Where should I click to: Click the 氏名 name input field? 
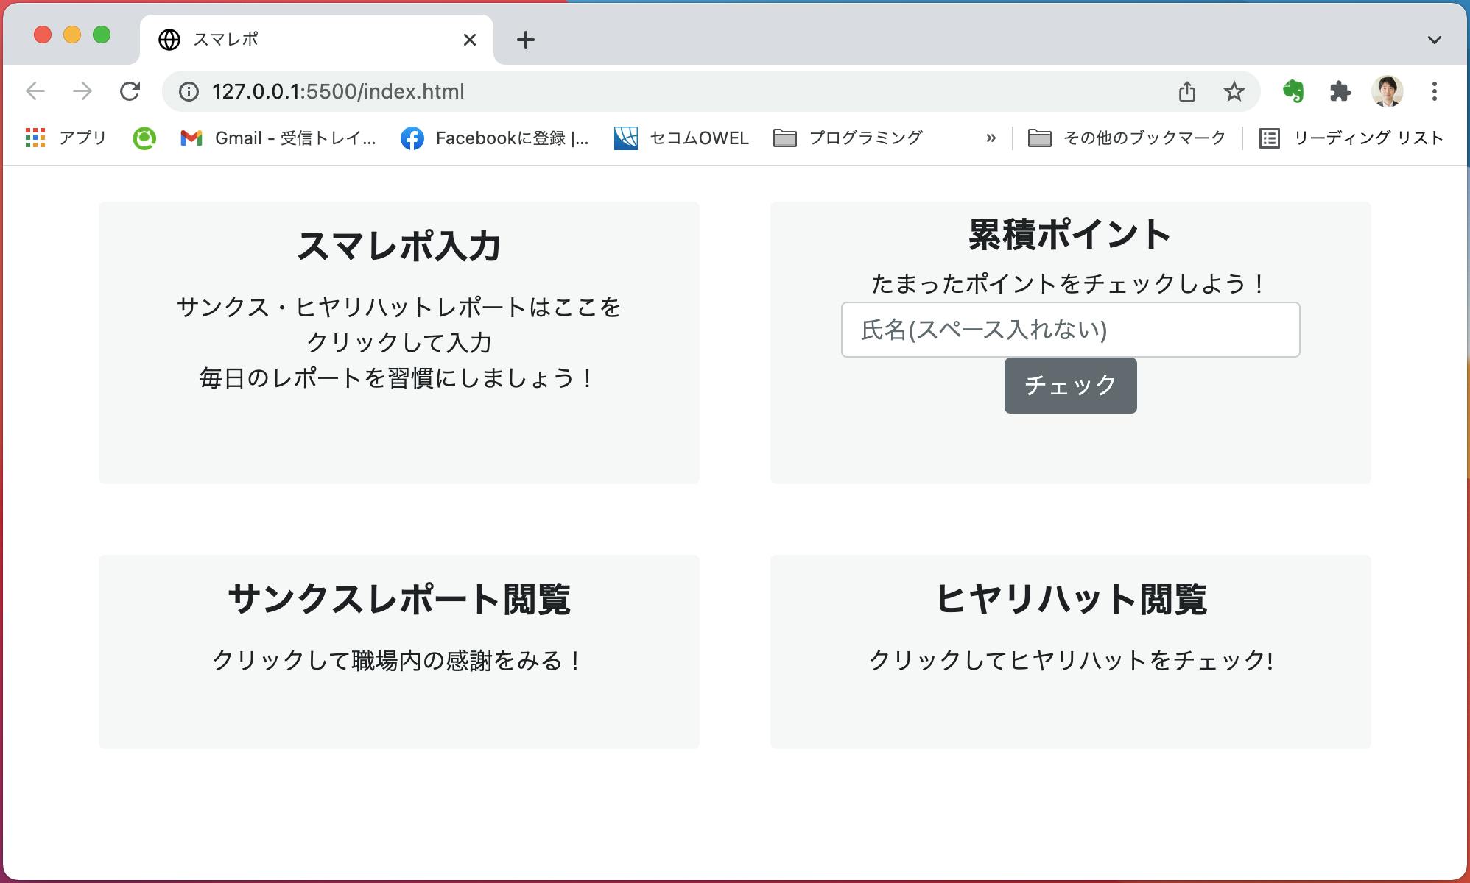coord(1070,330)
